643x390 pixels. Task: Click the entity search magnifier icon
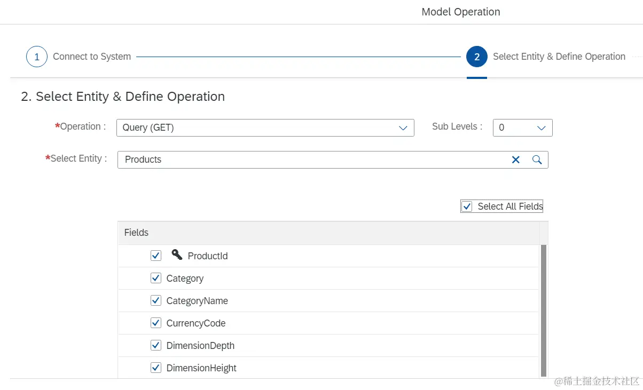[537, 160]
